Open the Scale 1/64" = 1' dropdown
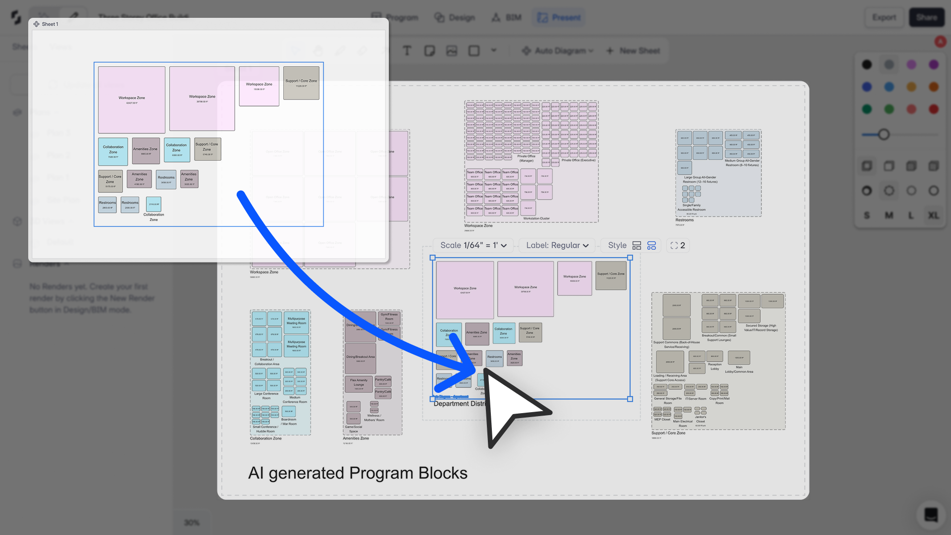Viewport: 951px width, 535px height. click(x=474, y=245)
